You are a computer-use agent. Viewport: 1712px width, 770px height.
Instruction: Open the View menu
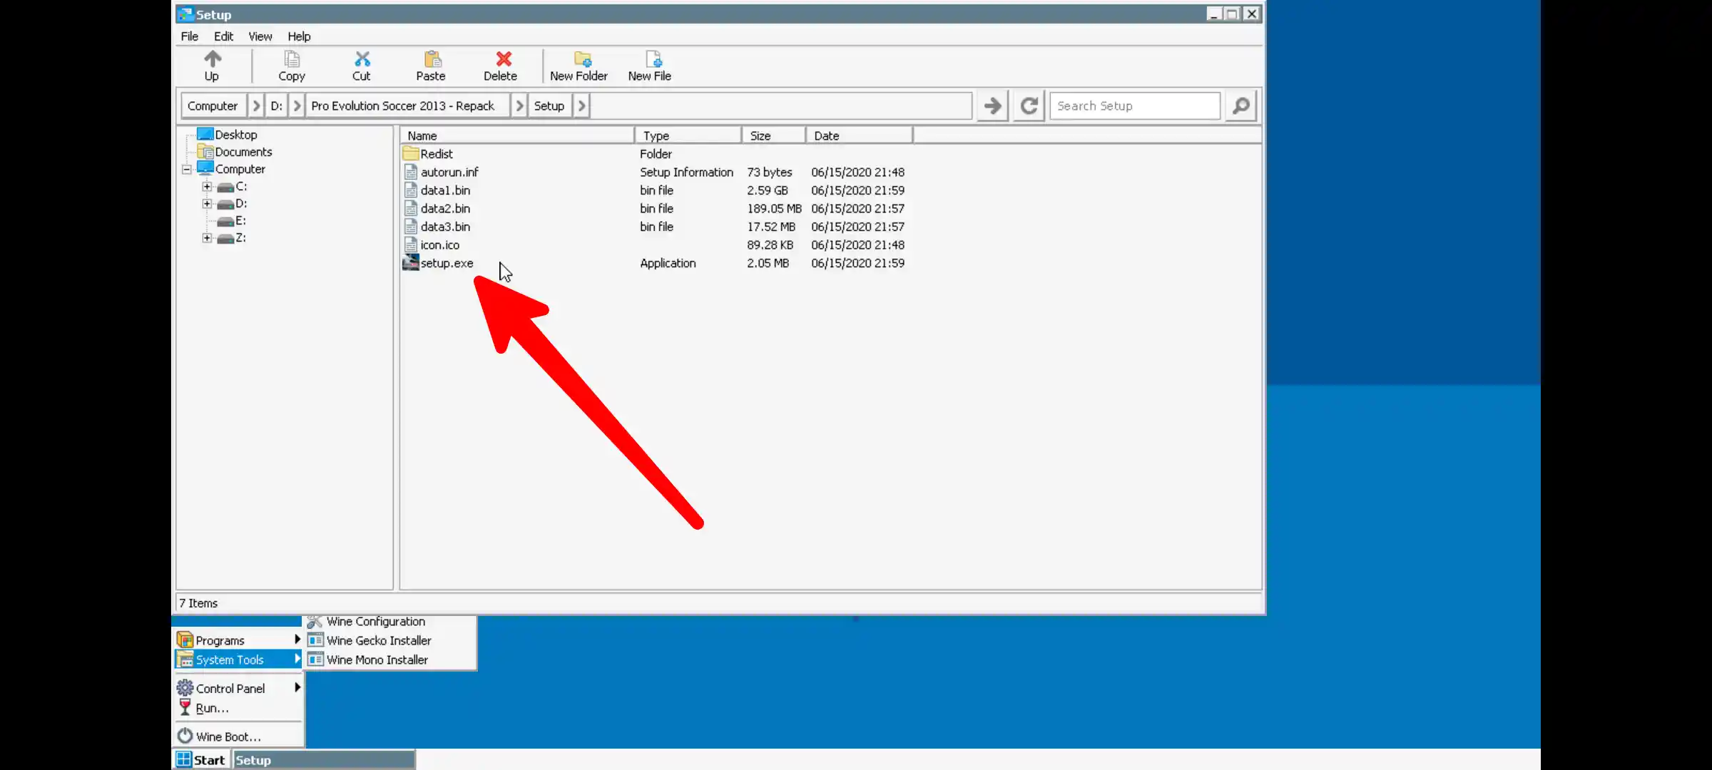260,36
